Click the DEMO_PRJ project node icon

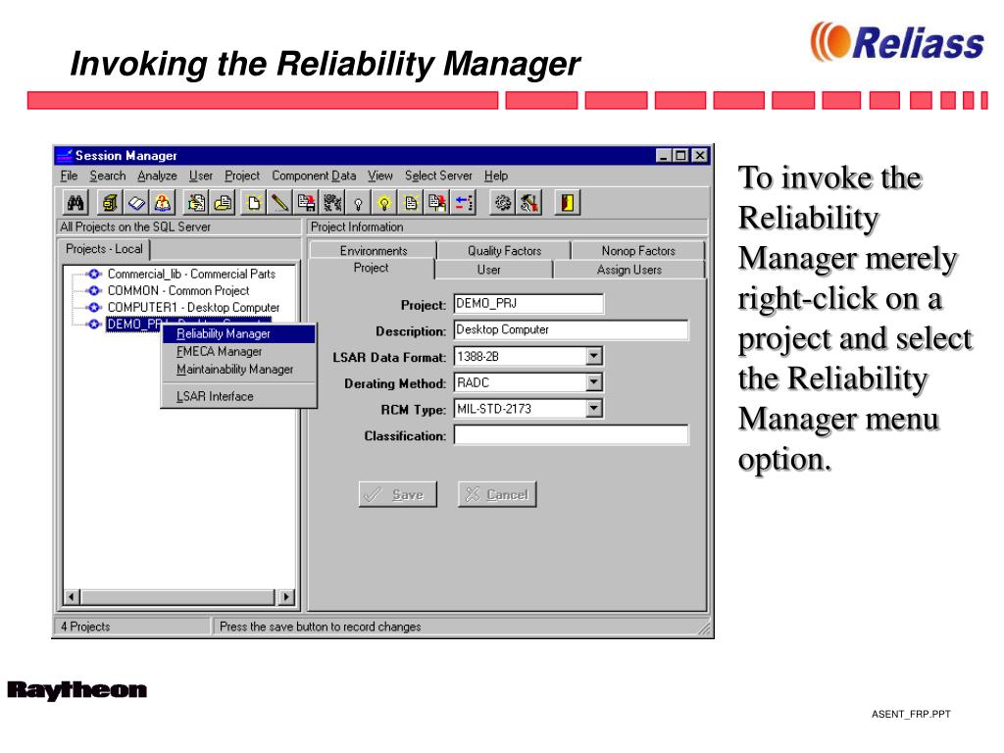(x=94, y=324)
